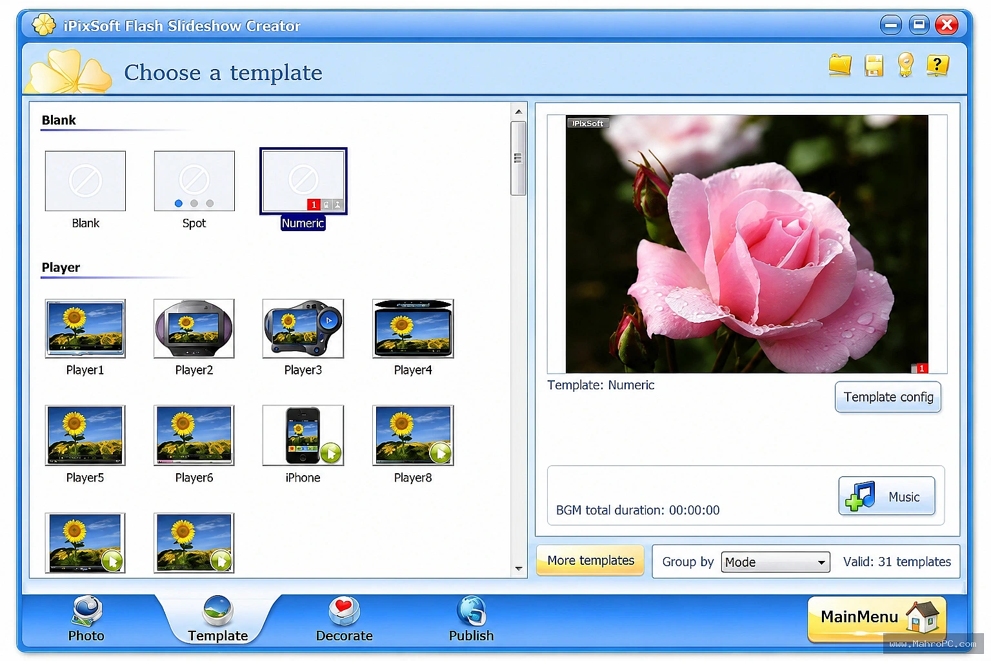This screenshot has width=991, height=661.
Task: Open tips via the lightbulb icon
Action: click(x=906, y=65)
